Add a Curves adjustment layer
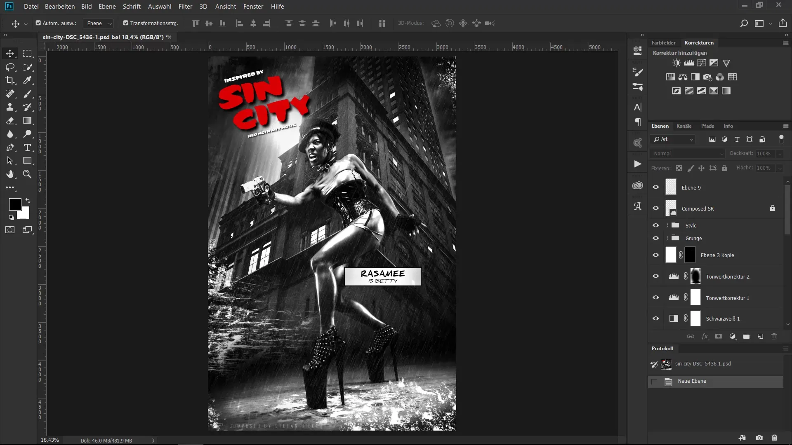This screenshot has height=445, width=792. 701,63
